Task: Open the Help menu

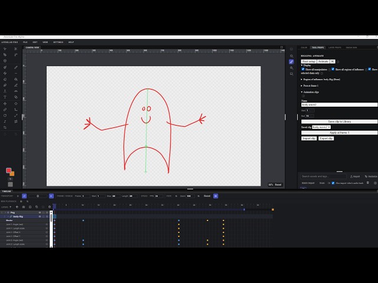Action: pos(71,42)
